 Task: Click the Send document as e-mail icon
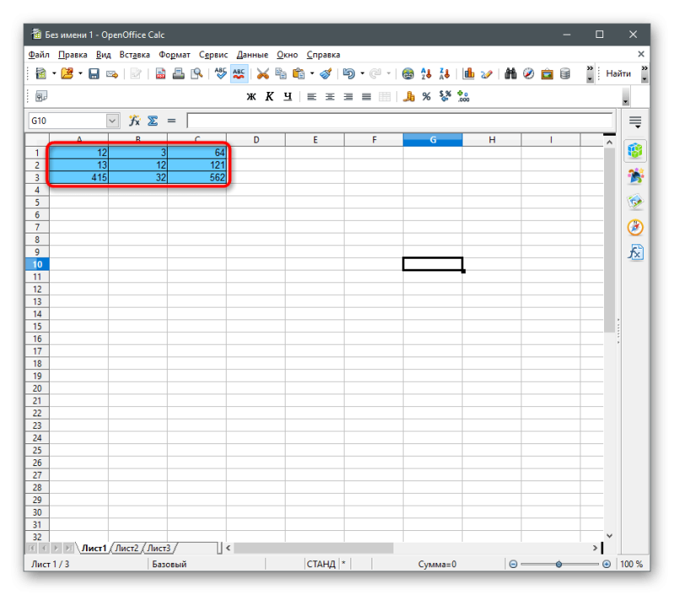[112, 74]
